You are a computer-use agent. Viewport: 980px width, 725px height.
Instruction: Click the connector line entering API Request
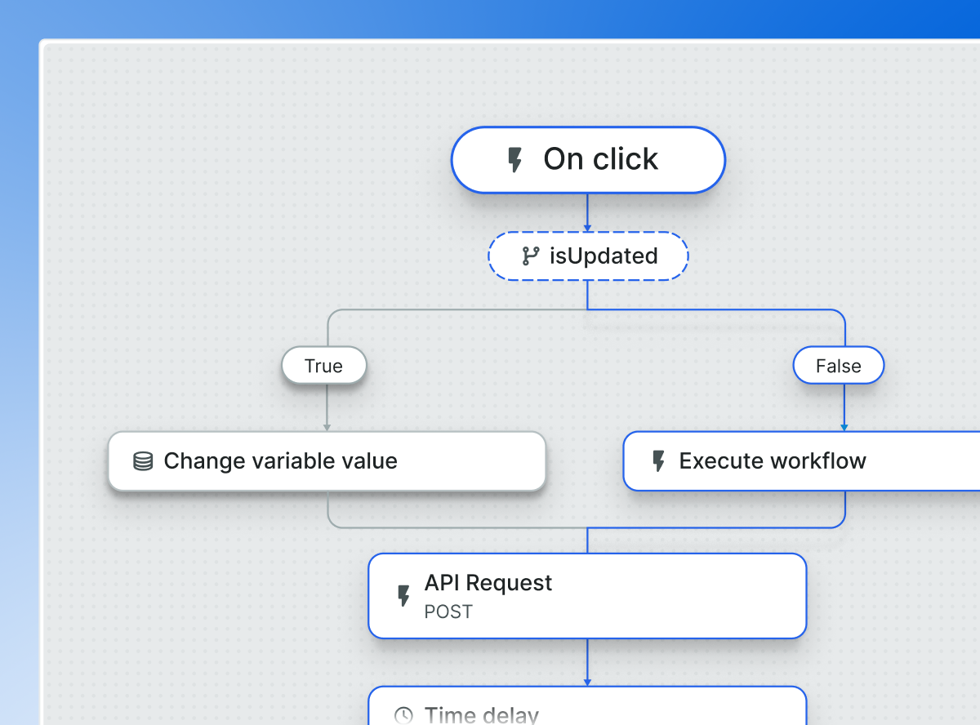[x=587, y=541]
